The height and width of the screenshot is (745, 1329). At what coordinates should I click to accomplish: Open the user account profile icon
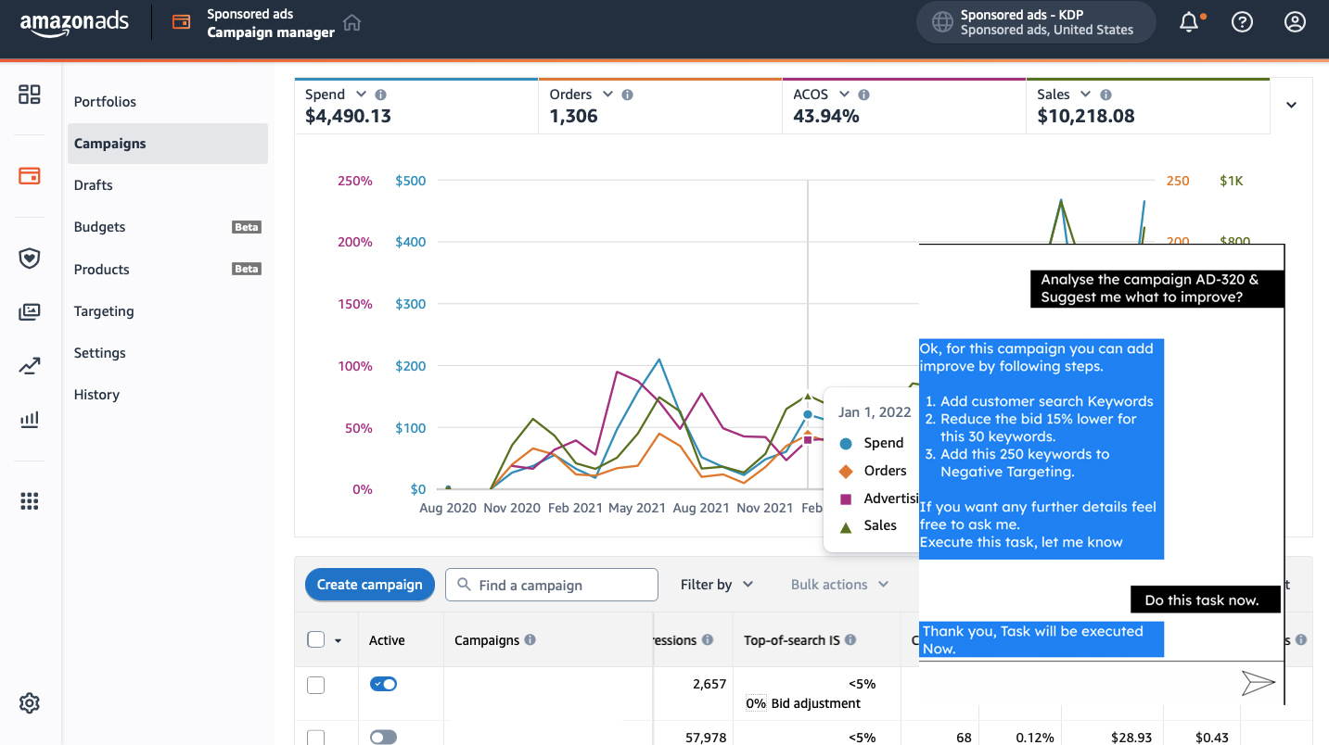pos(1295,22)
